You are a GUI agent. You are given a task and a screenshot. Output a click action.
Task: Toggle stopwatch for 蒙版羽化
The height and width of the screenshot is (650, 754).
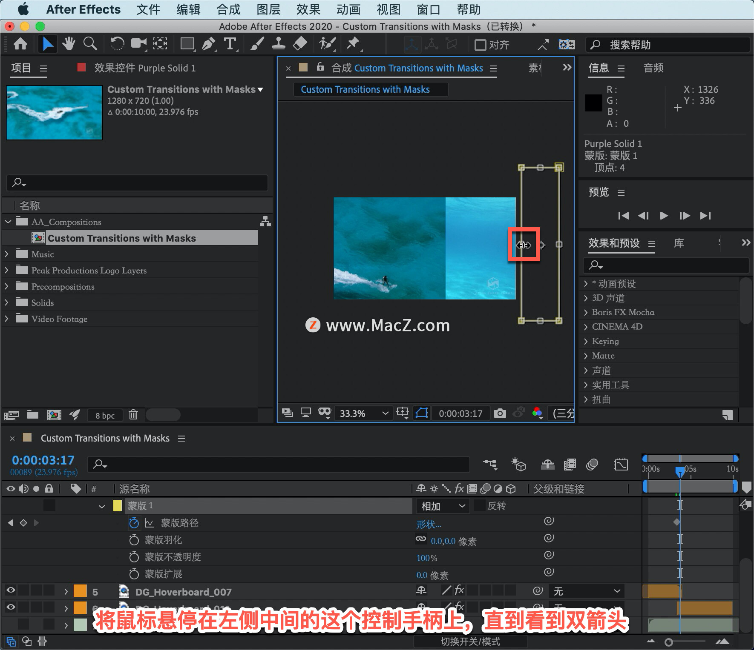[134, 540]
